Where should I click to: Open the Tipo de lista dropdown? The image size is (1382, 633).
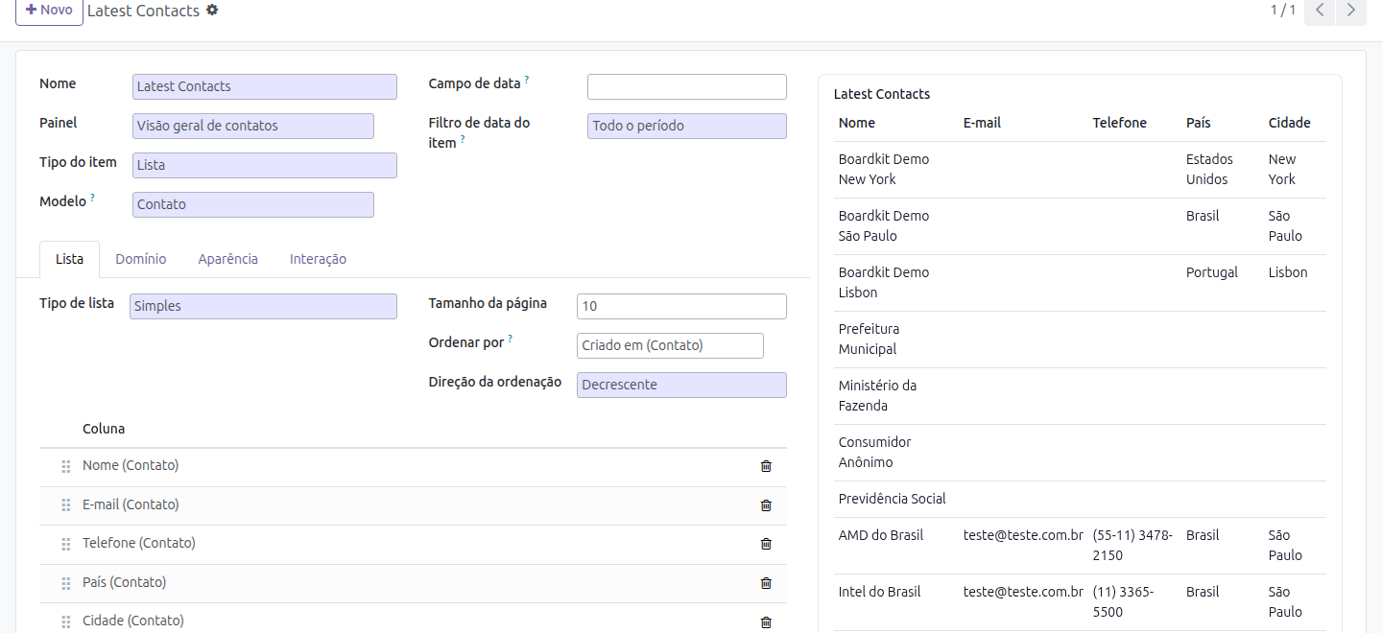click(263, 306)
